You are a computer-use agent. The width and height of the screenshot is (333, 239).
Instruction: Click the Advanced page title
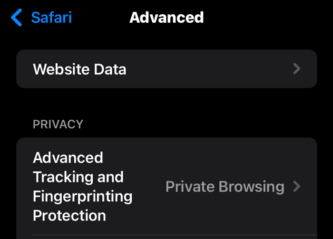tap(166, 18)
